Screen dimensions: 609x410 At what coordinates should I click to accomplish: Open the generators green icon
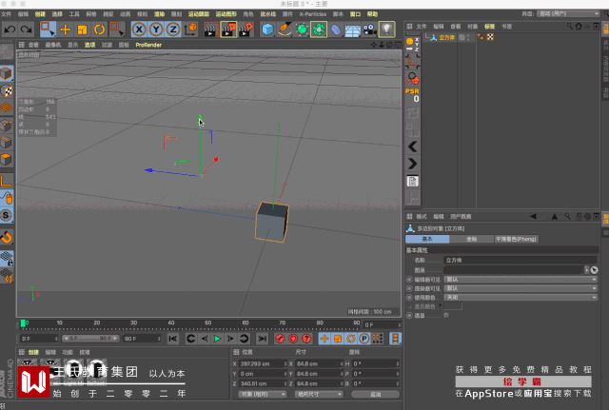(302, 29)
